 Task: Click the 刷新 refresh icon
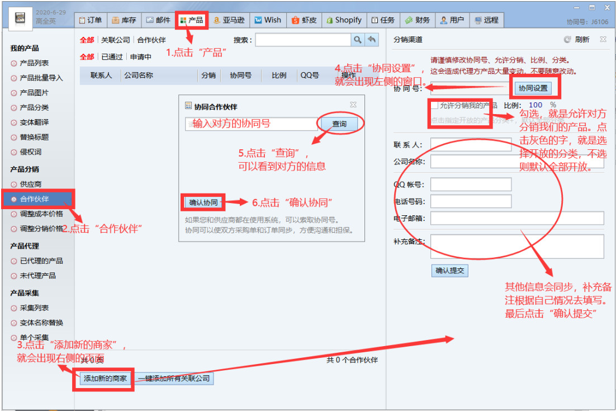(x=567, y=40)
